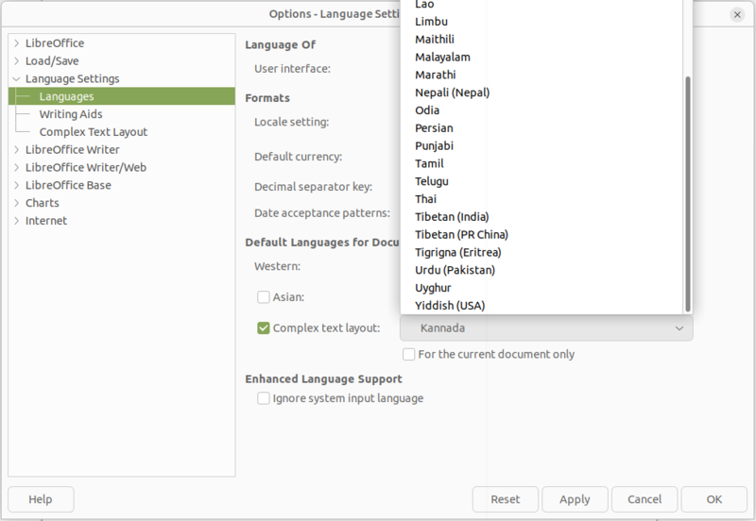This screenshot has width=756, height=521.
Task: Close the Options dialog with X
Action: tap(737, 15)
